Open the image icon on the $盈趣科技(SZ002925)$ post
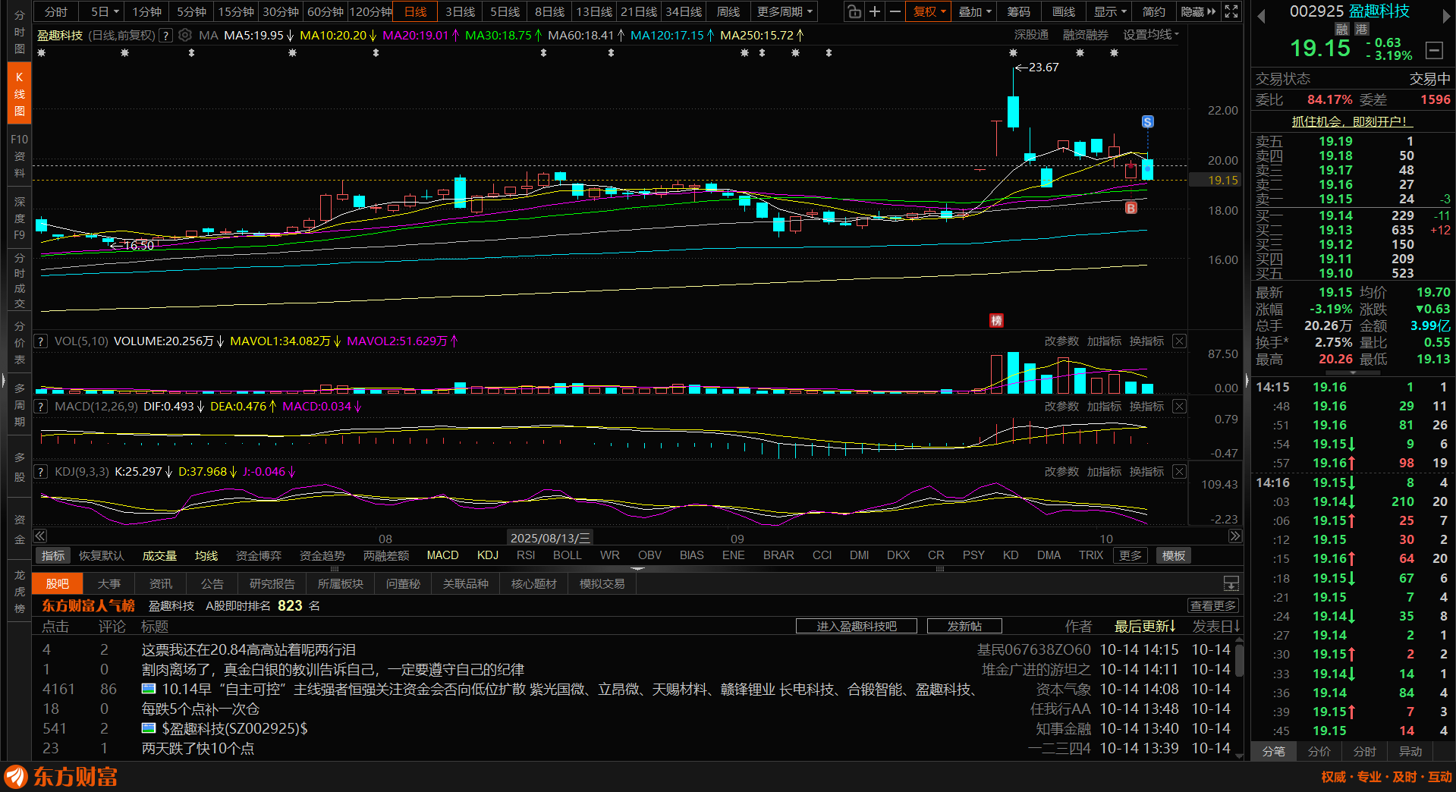 [149, 728]
